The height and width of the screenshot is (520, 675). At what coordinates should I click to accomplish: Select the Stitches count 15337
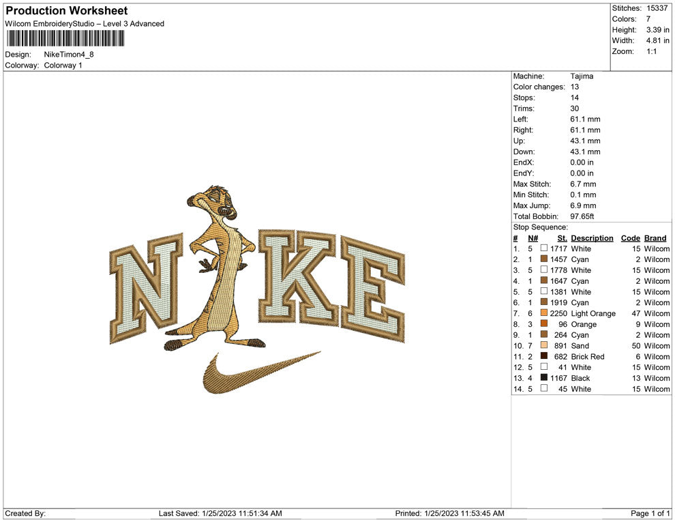coord(657,8)
